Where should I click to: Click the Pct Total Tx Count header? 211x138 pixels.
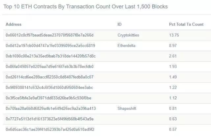[186, 24]
